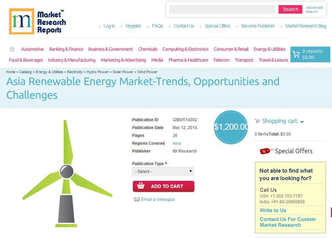Click the search input field

pyautogui.click(x=222, y=9)
